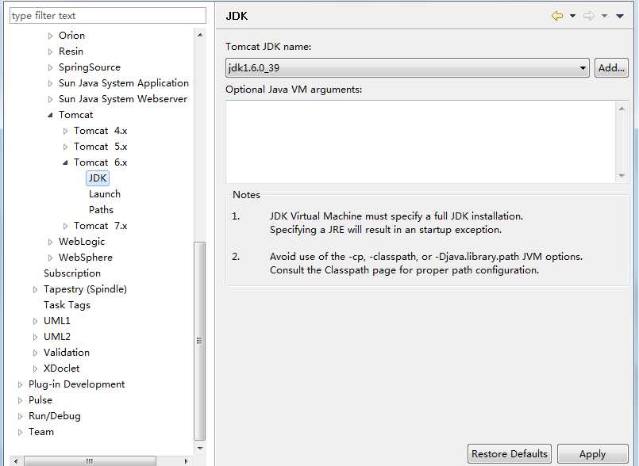Image resolution: width=639 pixels, height=466 pixels.
Task: Click the Restore Defaults button
Action: tap(510, 453)
